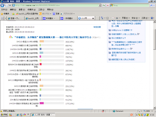156x117 pixels.
Task: Expand the address bar history dropdown
Action: coord(100,5)
